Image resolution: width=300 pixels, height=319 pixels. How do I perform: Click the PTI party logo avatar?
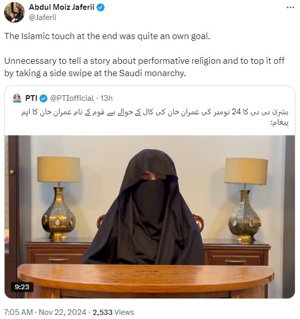[17, 98]
